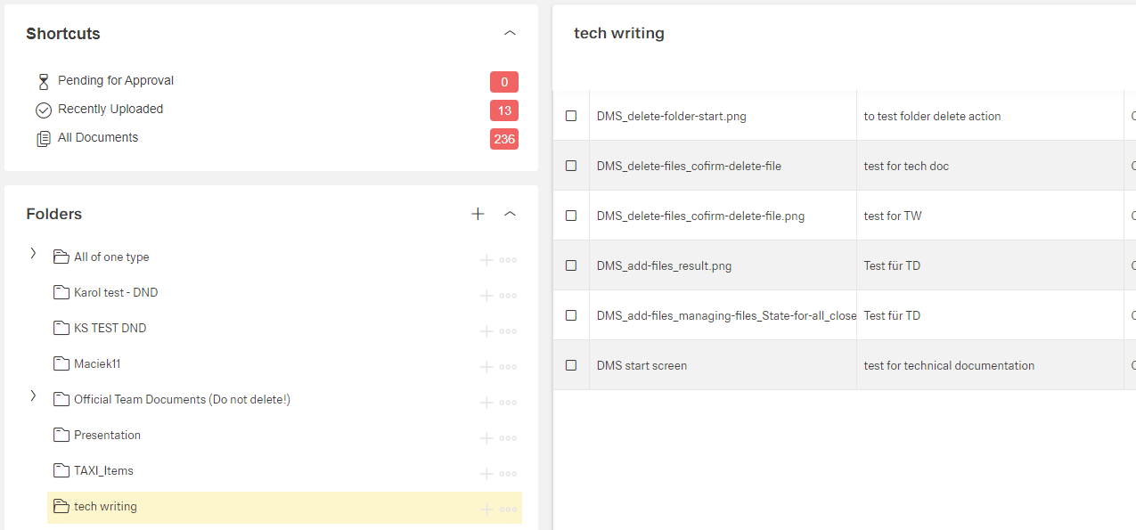Open DMS_delete-files_cofirm-delete-file.png file name
Viewport: 1136px width, 530px height.
point(700,216)
